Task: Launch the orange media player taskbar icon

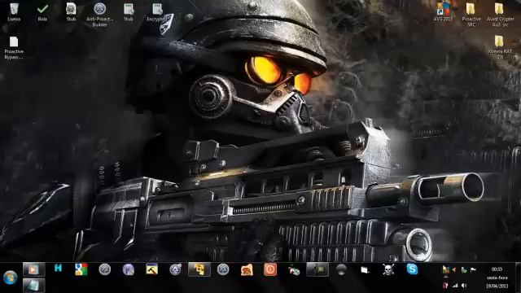Action: 33,269
